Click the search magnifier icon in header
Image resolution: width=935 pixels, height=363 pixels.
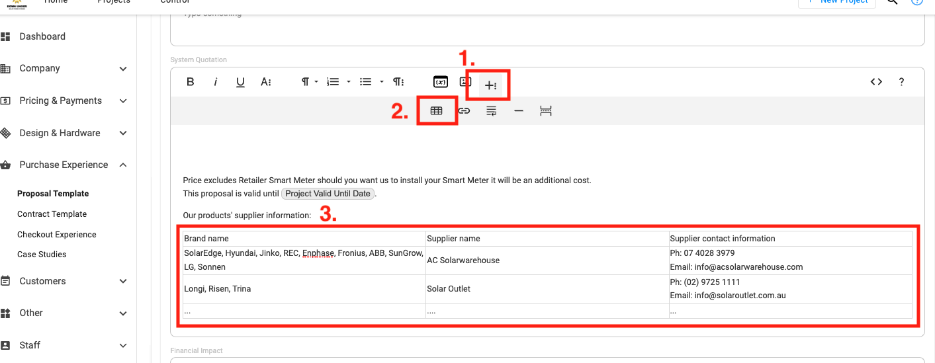[893, 2]
